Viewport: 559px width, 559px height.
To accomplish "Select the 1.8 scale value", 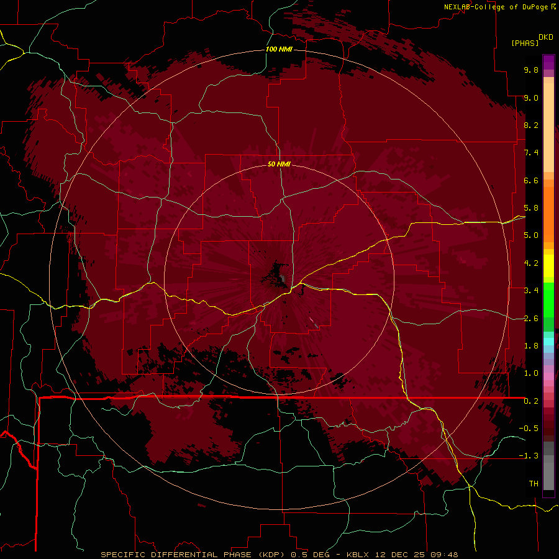I will pos(531,346).
